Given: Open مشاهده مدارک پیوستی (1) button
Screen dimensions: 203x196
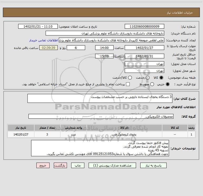Looking at the screenshot, I should coord(112,165).
